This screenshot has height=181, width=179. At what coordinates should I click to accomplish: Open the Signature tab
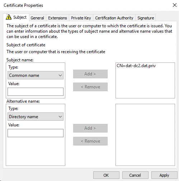146,18
